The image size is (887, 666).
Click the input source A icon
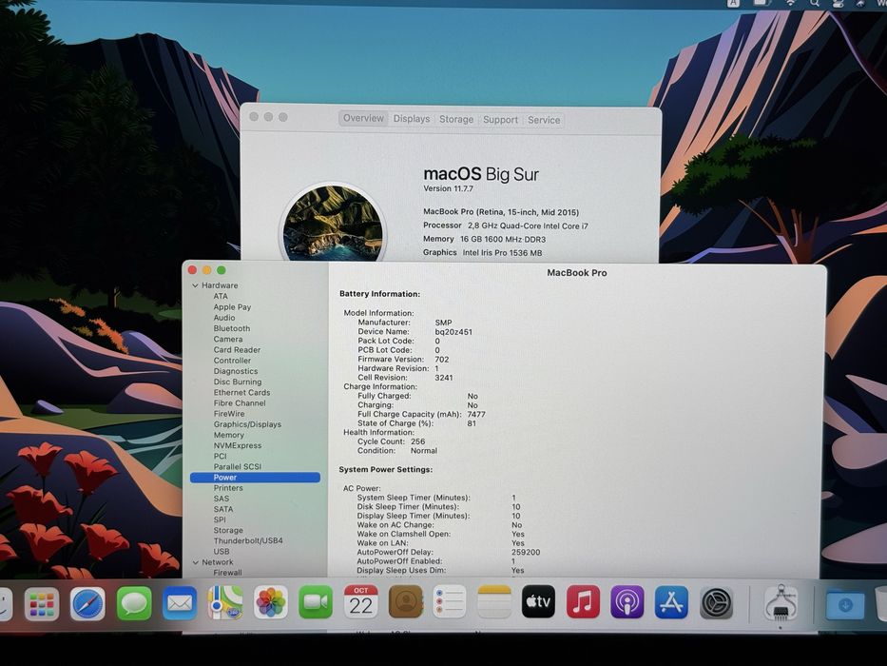coord(733,3)
